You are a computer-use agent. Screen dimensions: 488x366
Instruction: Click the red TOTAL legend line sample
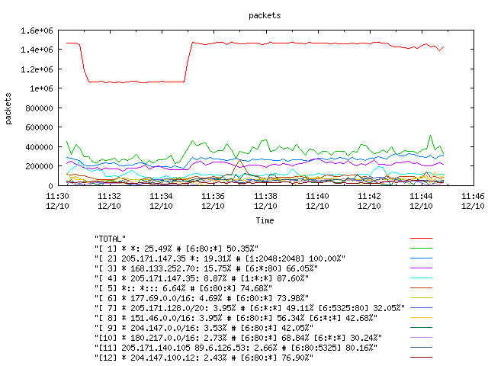click(x=421, y=239)
